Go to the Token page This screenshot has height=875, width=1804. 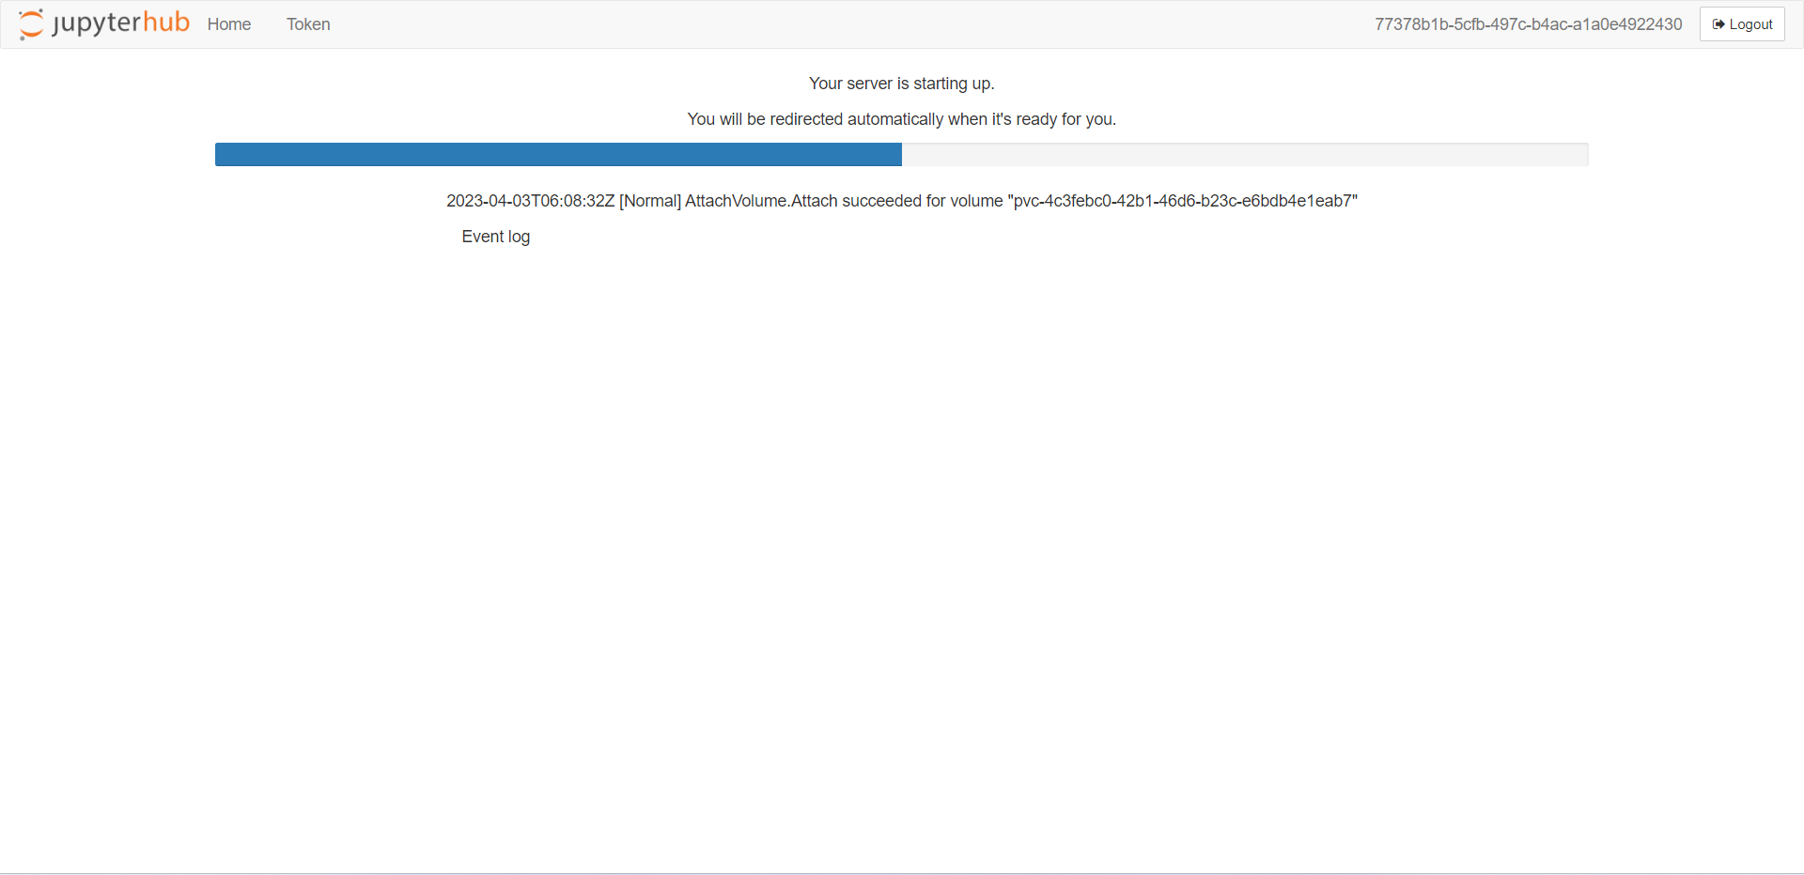[x=308, y=24]
